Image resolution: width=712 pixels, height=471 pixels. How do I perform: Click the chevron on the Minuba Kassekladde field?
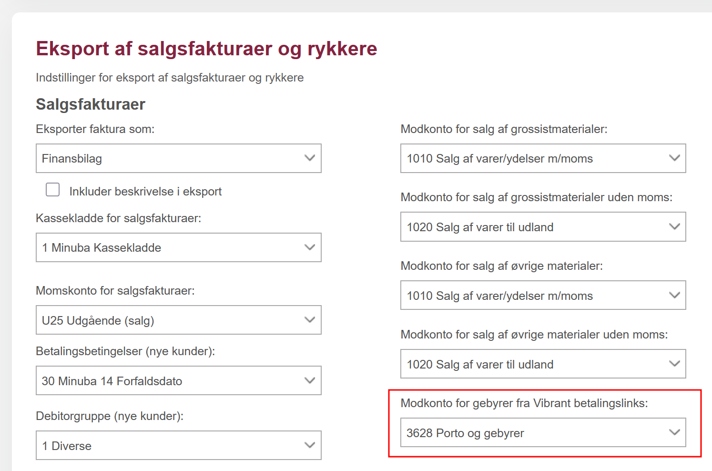click(310, 247)
